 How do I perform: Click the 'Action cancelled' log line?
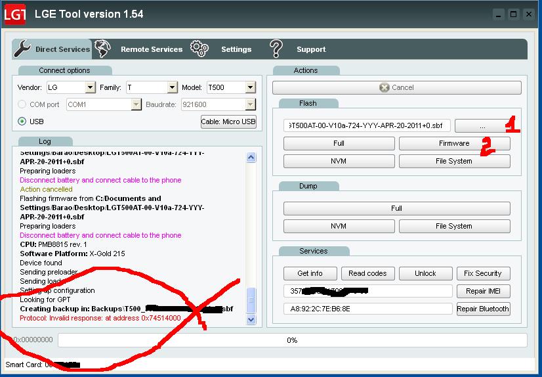click(x=47, y=189)
